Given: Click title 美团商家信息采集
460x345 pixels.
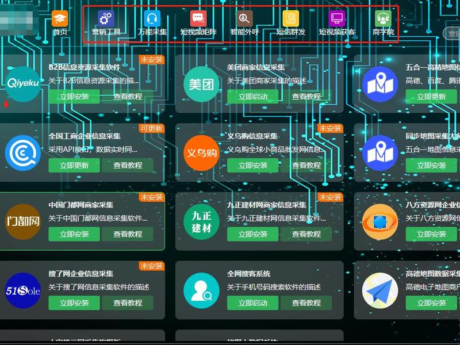Looking at the screenshot, I should [256, 67].
